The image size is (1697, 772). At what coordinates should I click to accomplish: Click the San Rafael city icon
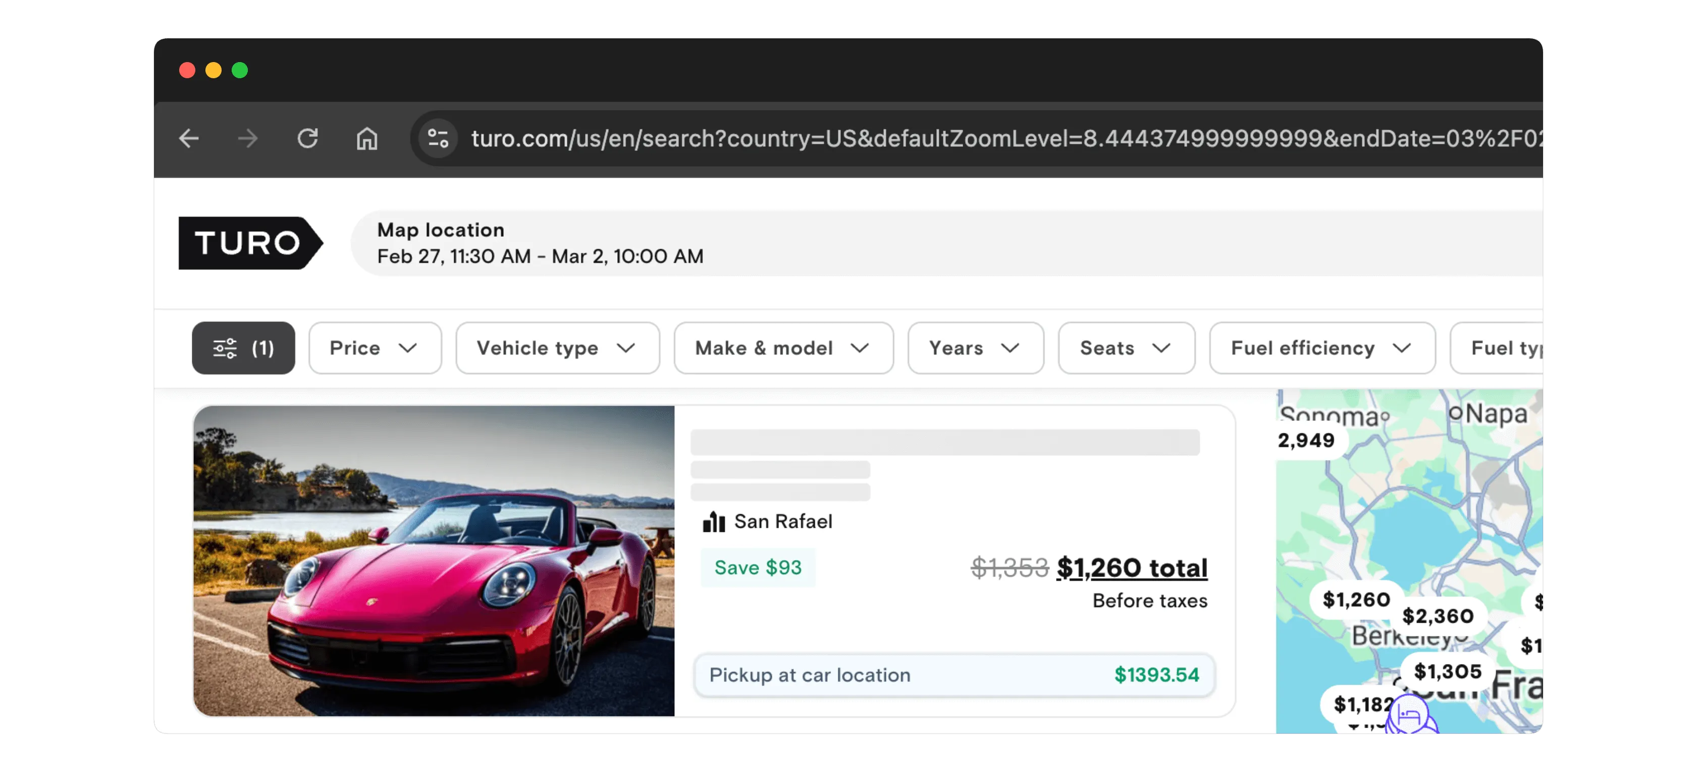[713, 522]
